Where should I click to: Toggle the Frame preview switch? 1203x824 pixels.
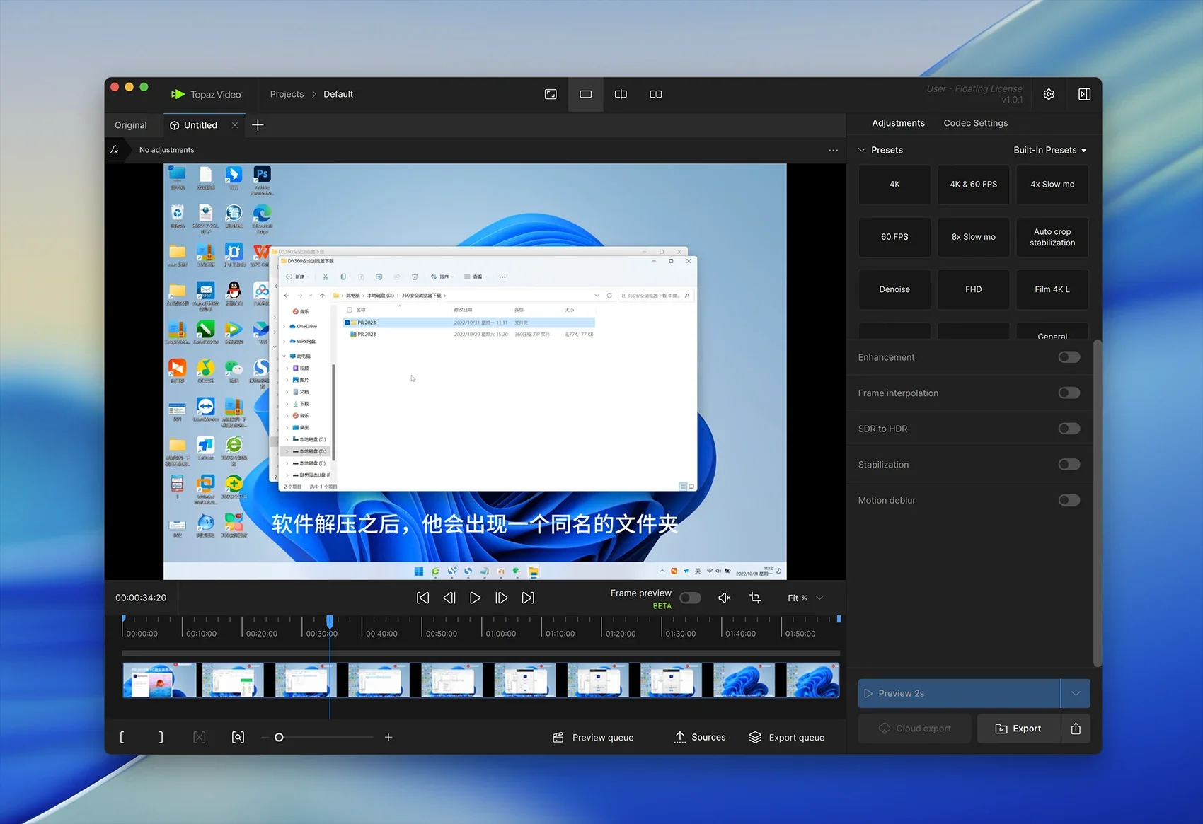tap(690, 598)
